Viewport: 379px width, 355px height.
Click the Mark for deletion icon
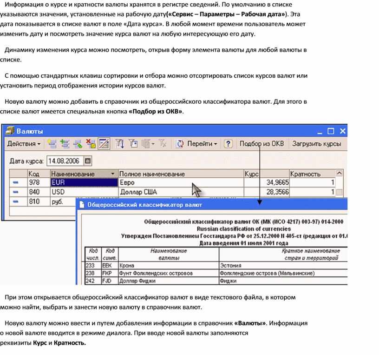coord(91,144)
